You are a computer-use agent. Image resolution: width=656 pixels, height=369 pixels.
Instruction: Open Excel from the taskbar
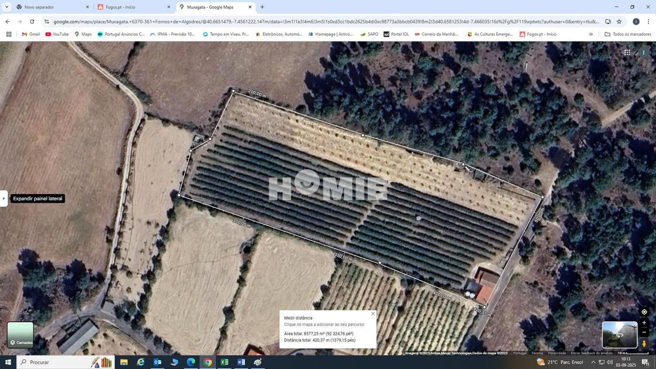click(224, 362)
